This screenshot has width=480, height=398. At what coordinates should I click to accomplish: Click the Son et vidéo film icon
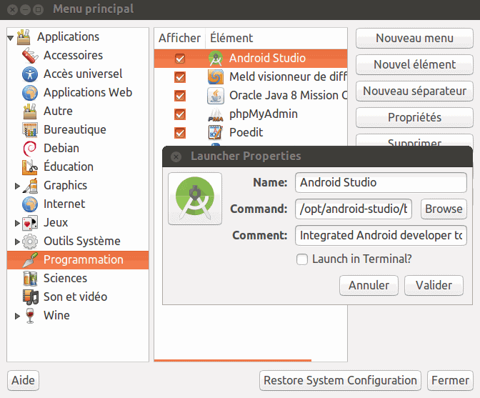point(30,297)
